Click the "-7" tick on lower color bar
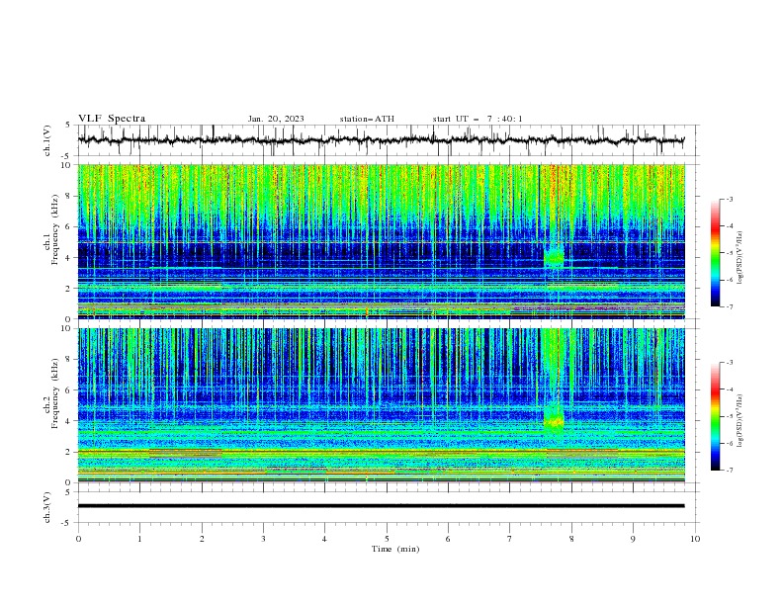783x605 pixels. click(x=730, y=471)
